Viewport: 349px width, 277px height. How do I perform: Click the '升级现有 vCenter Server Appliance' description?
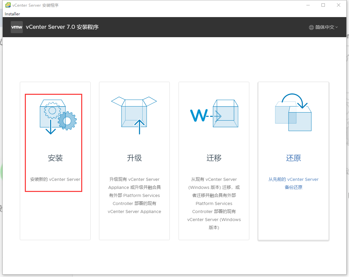[x=134, y=195]
